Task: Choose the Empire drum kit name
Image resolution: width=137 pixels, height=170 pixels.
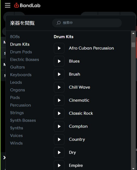Action: [x=76, y=165]
